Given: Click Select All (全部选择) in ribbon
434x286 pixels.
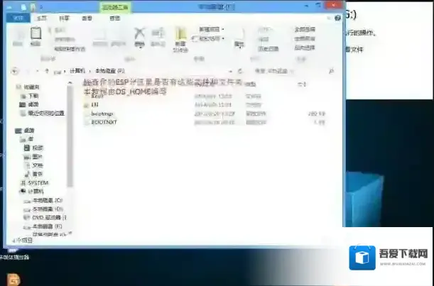Looking at the screenshot, I should tap(303, 29).
